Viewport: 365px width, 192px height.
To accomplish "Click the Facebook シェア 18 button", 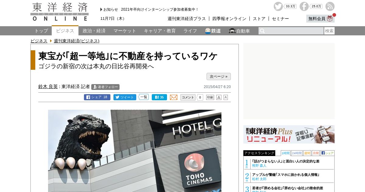I will pyautogui.click(x=97, y=97).
